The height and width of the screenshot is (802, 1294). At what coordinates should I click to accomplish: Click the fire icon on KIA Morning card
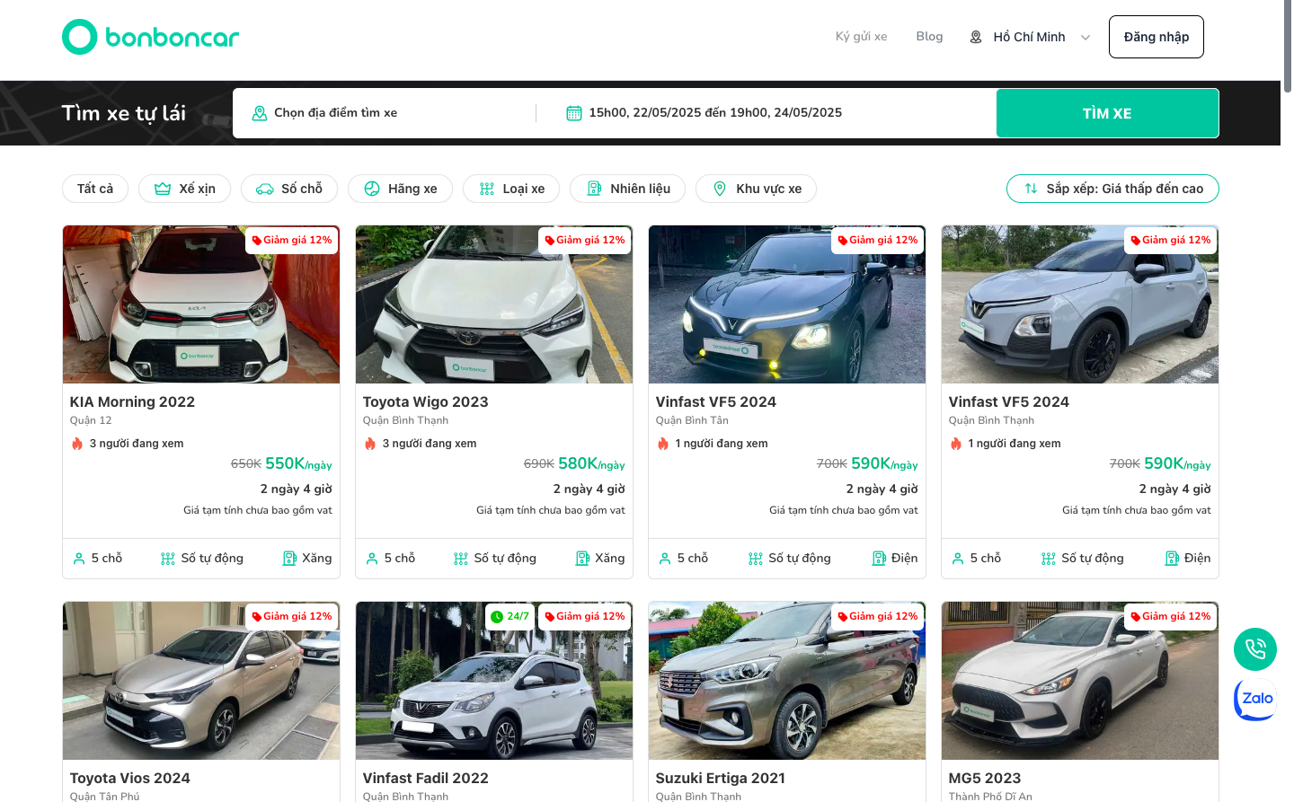(x=77, y=444)
